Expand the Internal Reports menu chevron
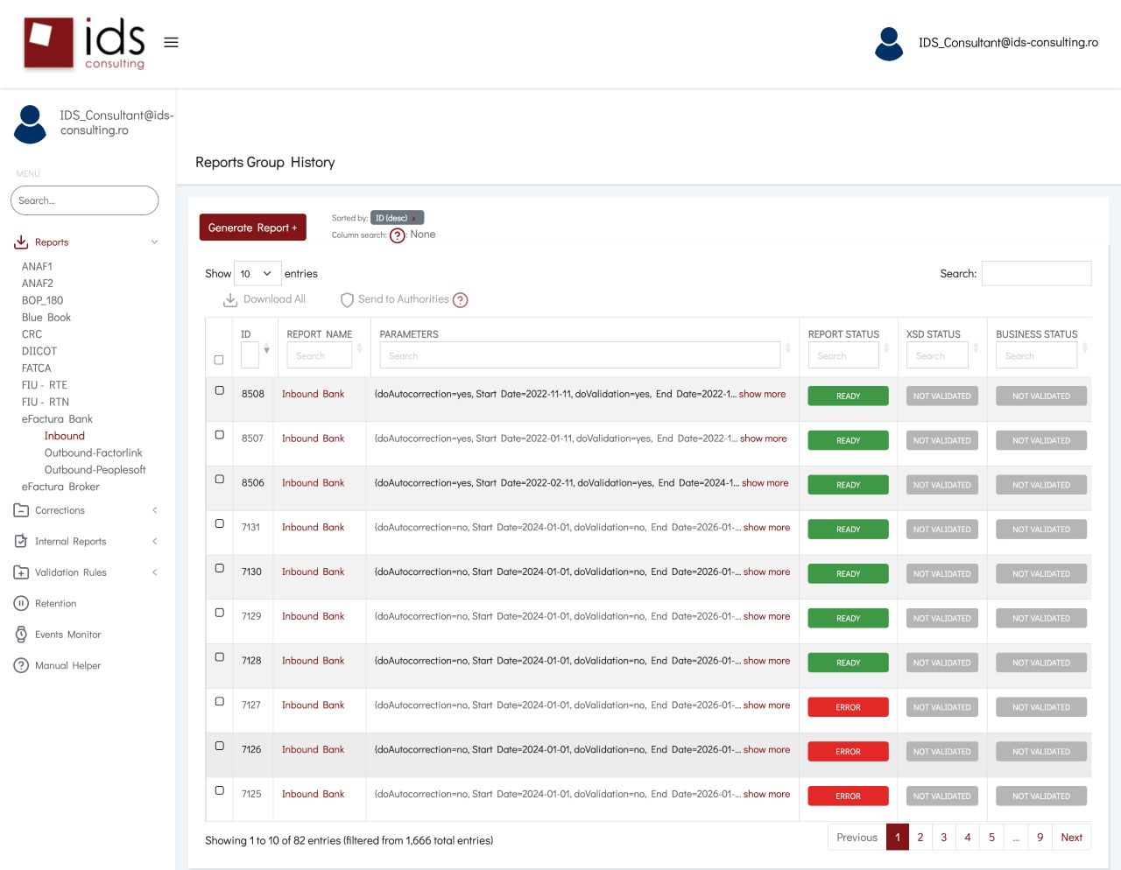This screenshot has width=1121, height=870. point(155,541)
